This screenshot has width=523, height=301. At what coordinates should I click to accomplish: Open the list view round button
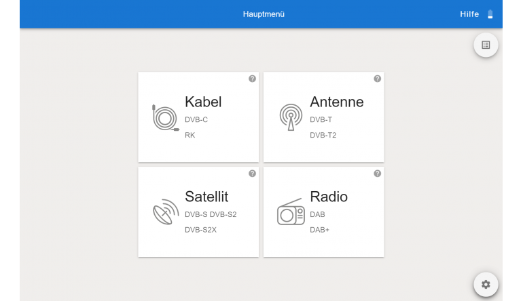486,45
